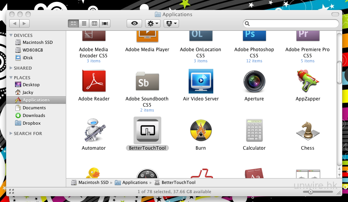Viewport: 348px width, 202px height.
Task: Select the Adobe Reader icon
Action: click(x=94, y=82)
